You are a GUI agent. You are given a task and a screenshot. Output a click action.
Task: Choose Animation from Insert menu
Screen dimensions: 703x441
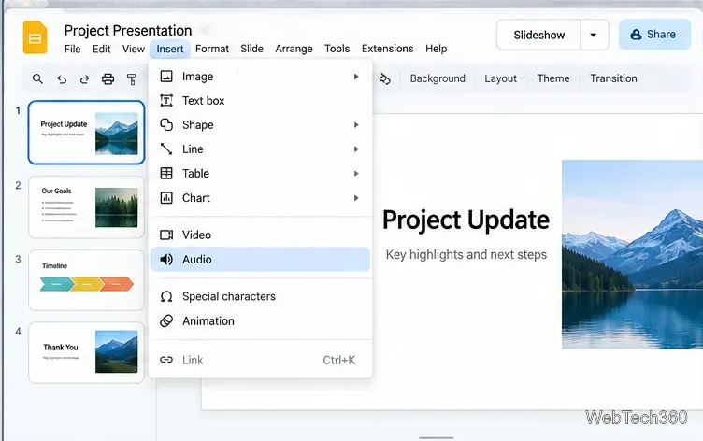coord(260,320)
